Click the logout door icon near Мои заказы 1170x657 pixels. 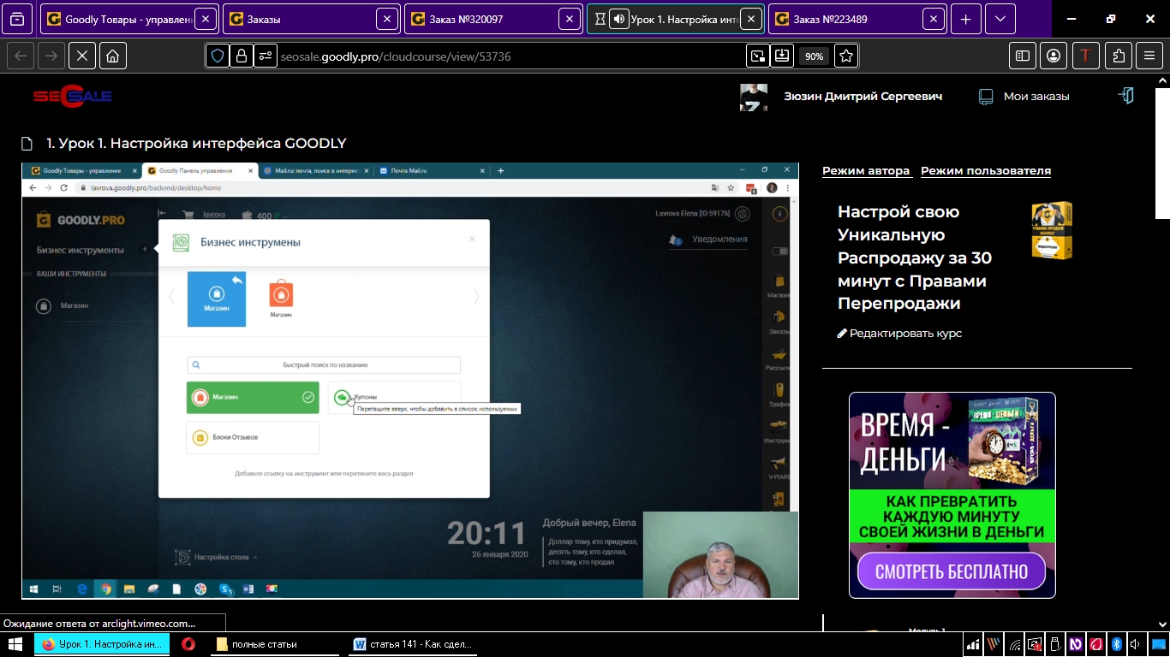[x=1126, y=96]
